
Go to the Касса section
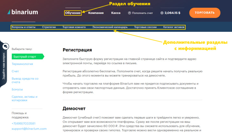[116, 13]
